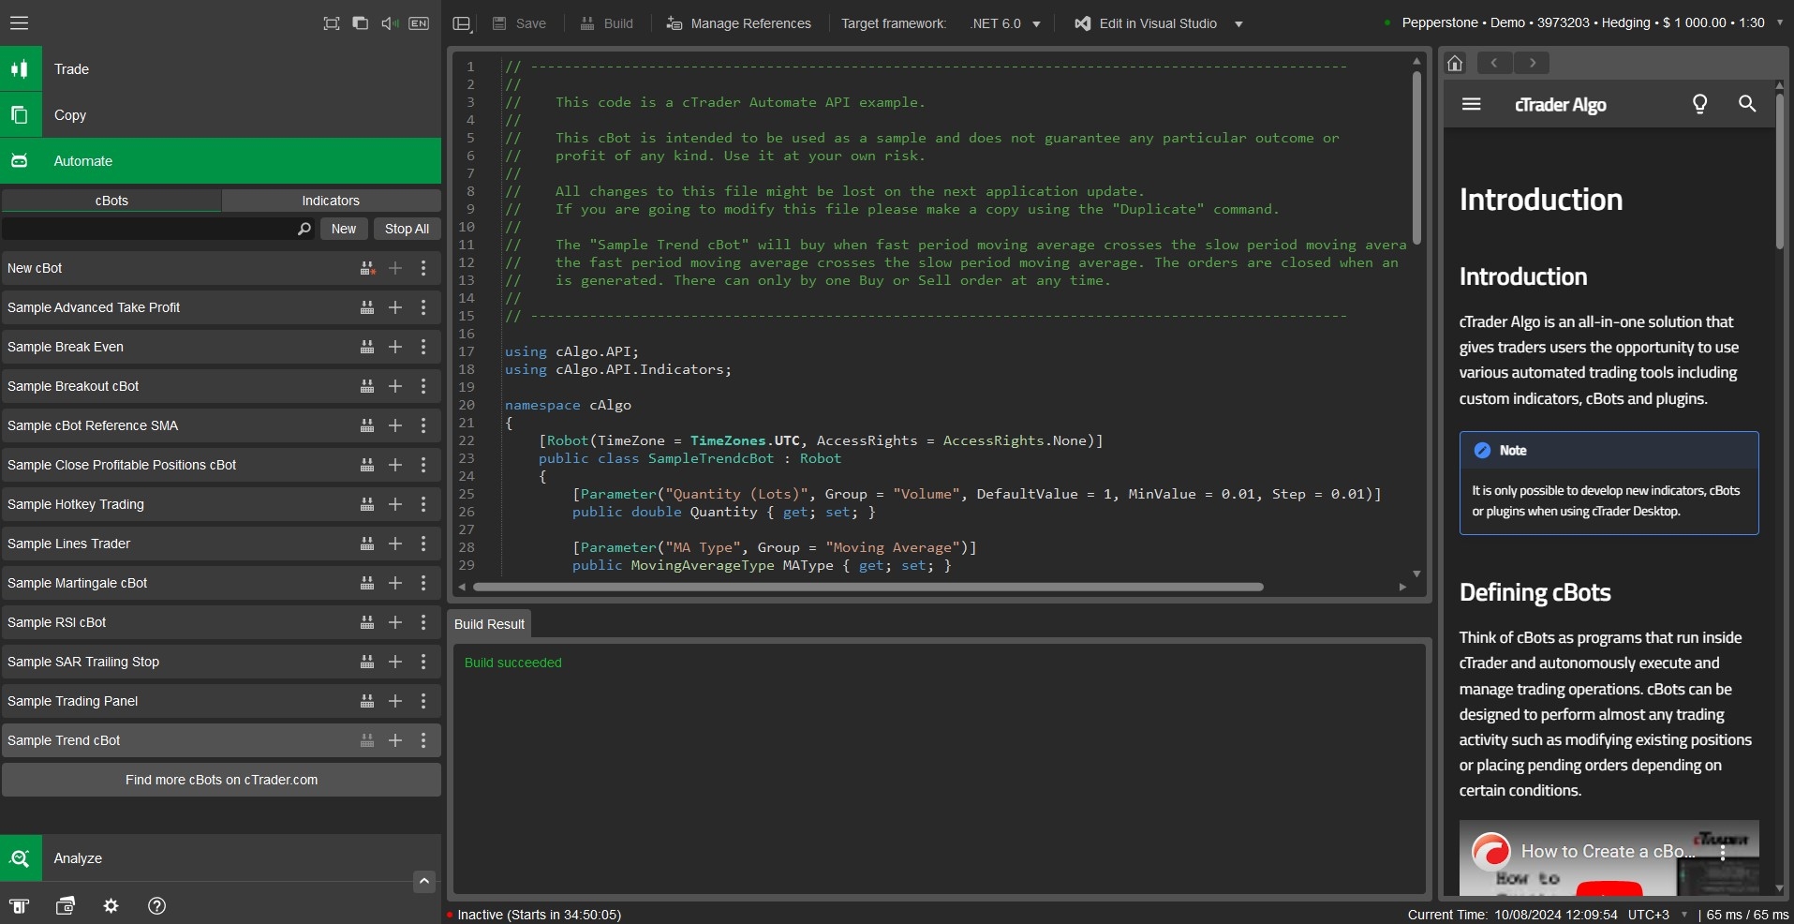Click the cBot search input field
Image resolution: width=1794 pixels, height=924 pixels.
[x=150, y=229]
